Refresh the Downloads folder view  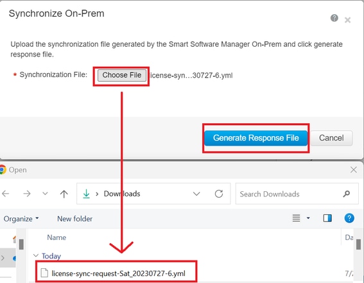(x=219, y=194)
